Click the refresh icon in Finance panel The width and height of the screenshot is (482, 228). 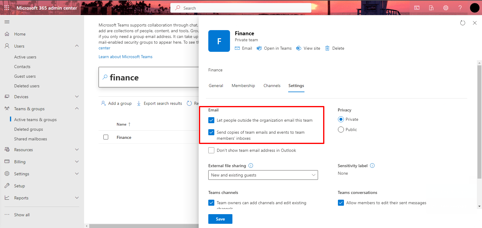pyautogui.click(x=462, y=23)
